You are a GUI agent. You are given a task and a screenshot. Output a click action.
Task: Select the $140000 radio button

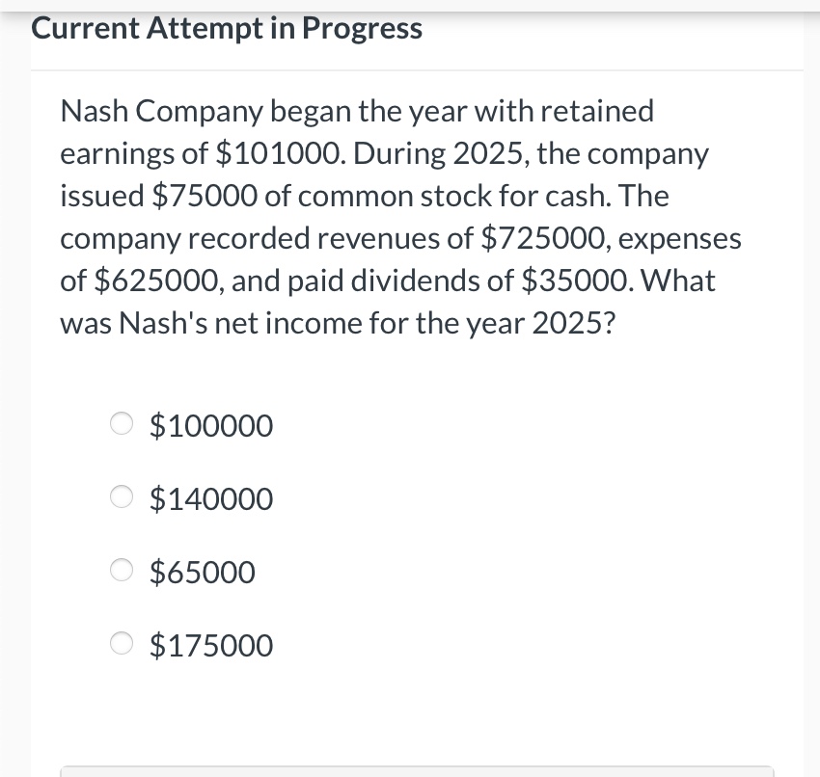click(121, 496)
